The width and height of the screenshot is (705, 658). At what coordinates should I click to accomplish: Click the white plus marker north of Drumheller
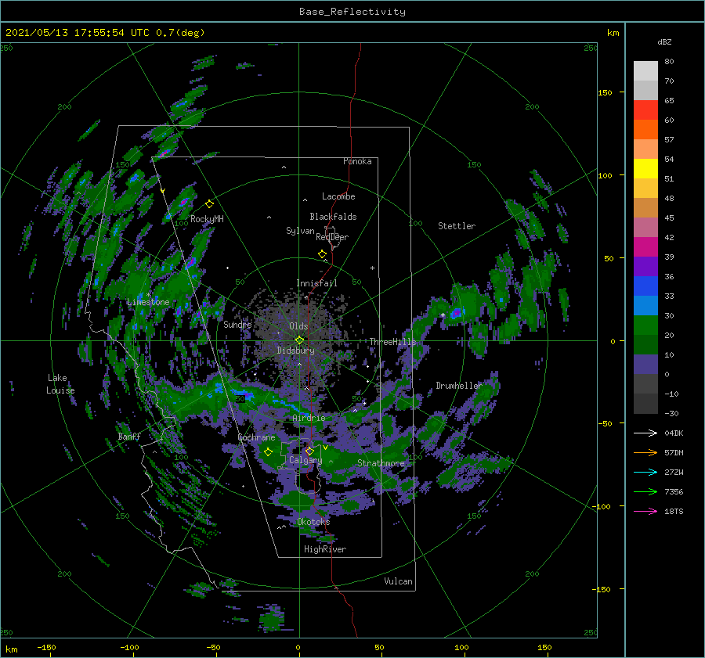point(443,315)
